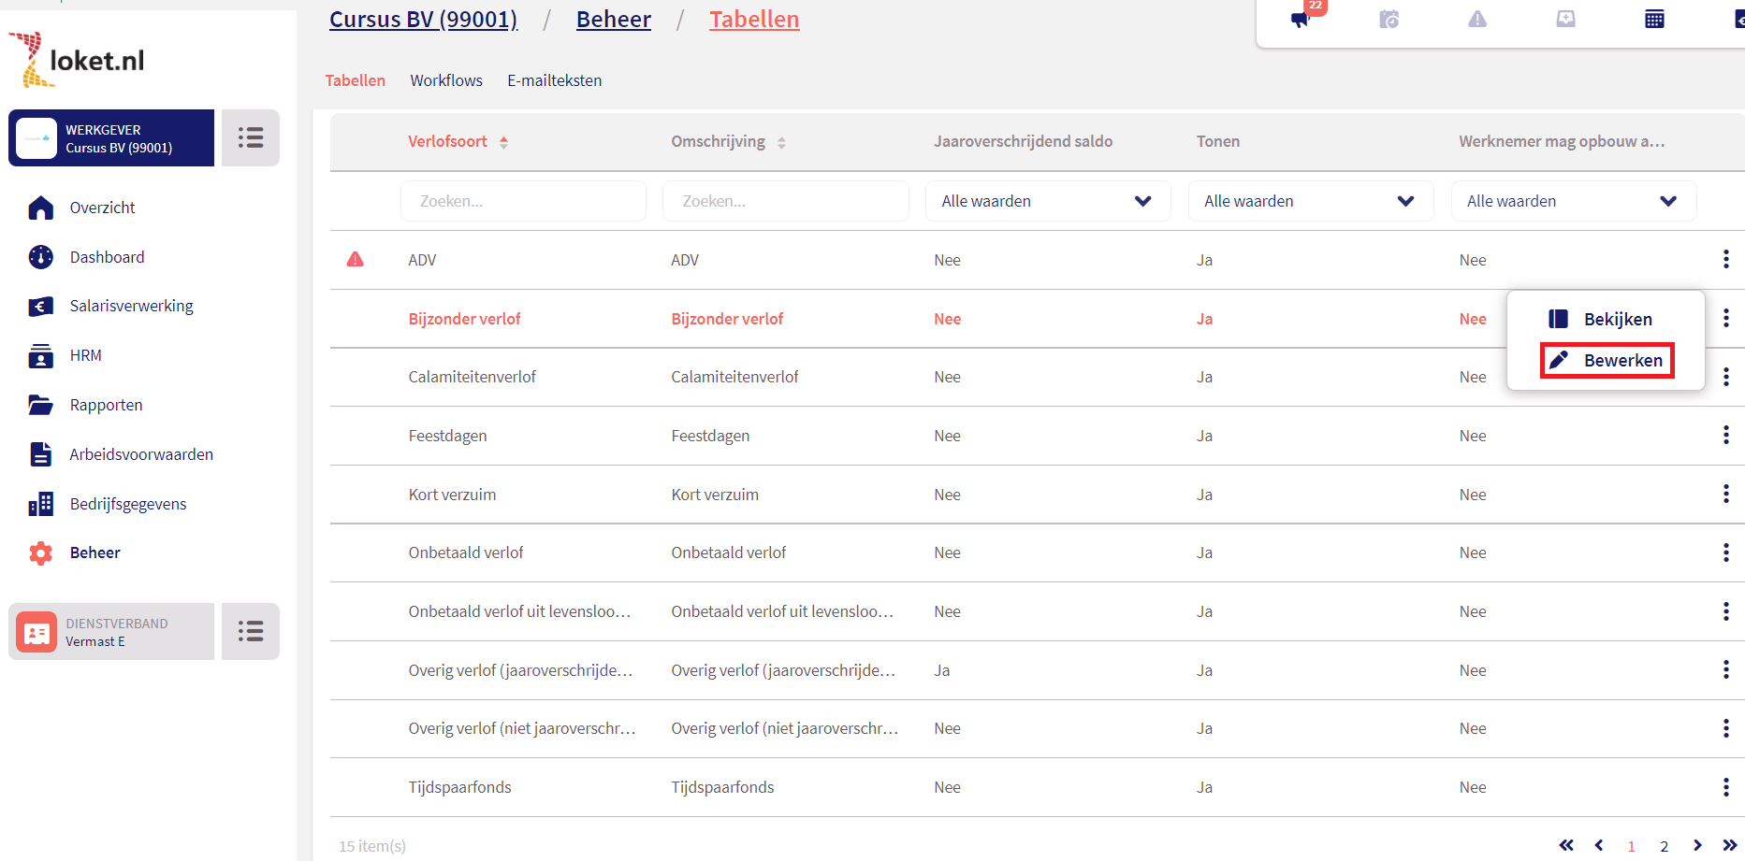Click the Beheer gear icon

point(40,553)
